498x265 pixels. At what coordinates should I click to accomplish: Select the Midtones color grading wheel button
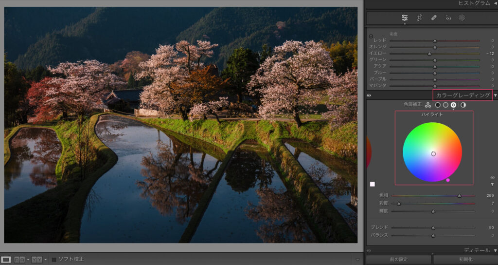445,105
